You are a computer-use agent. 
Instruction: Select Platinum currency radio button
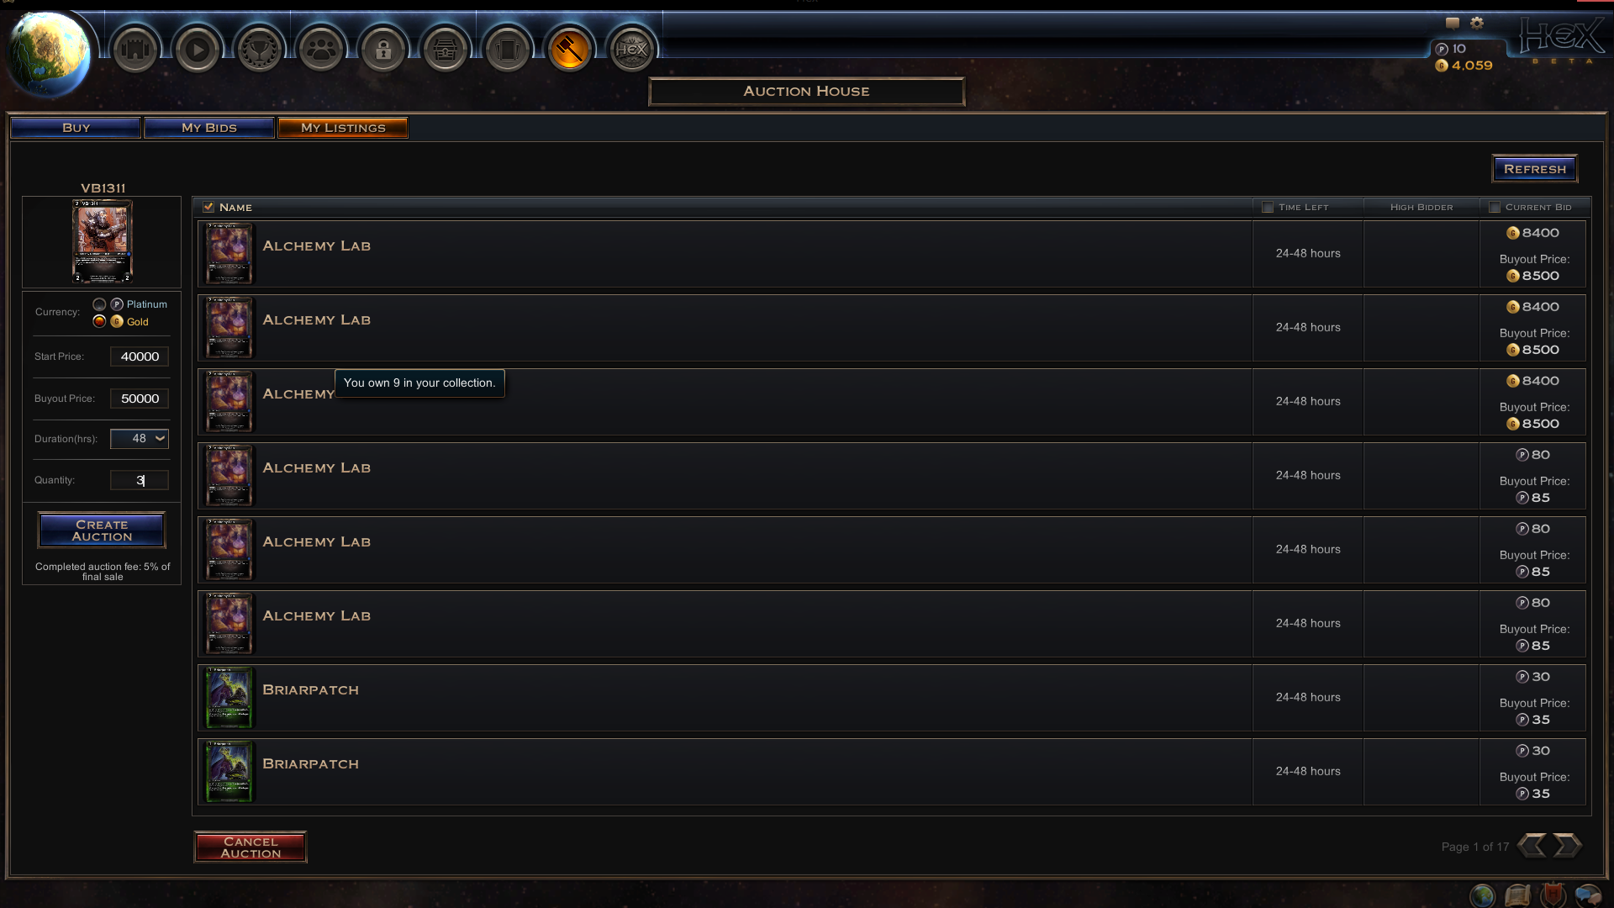click(x=99, y=304)
